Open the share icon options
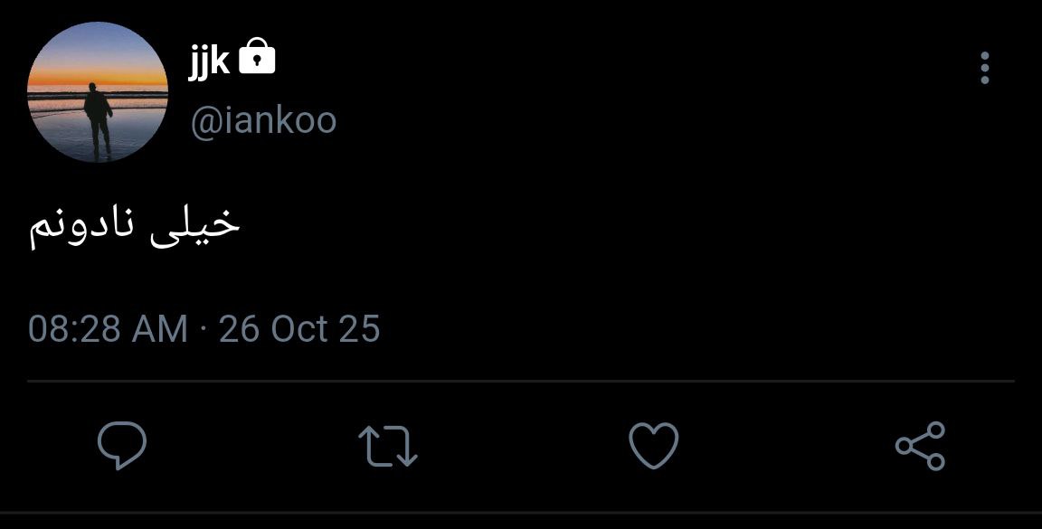1042x529 pixels. pyautogui.click(x=920, y=447)
